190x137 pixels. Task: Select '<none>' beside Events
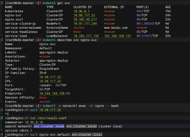tap(45, 102)
